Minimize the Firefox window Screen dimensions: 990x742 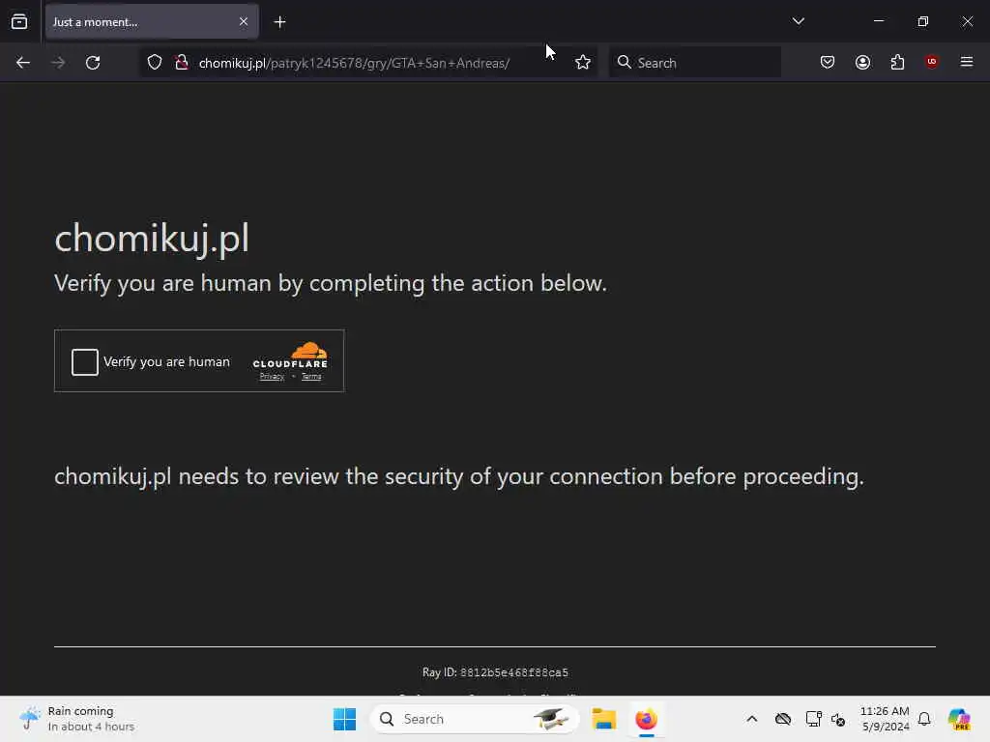point(879,21)
